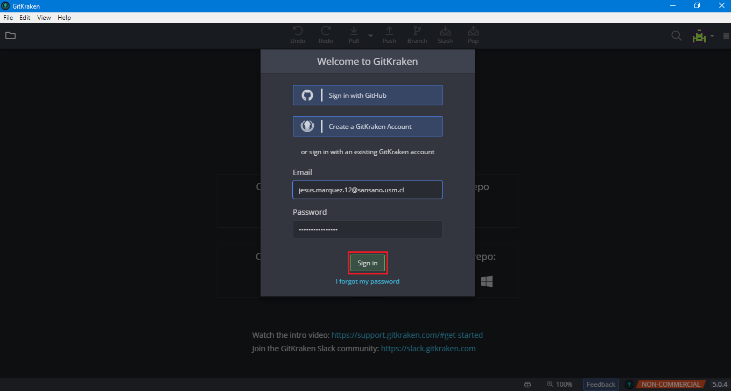Click the Redo toolbar icon
The height and width of the screenshot is (391, 731).
[326, 35]
